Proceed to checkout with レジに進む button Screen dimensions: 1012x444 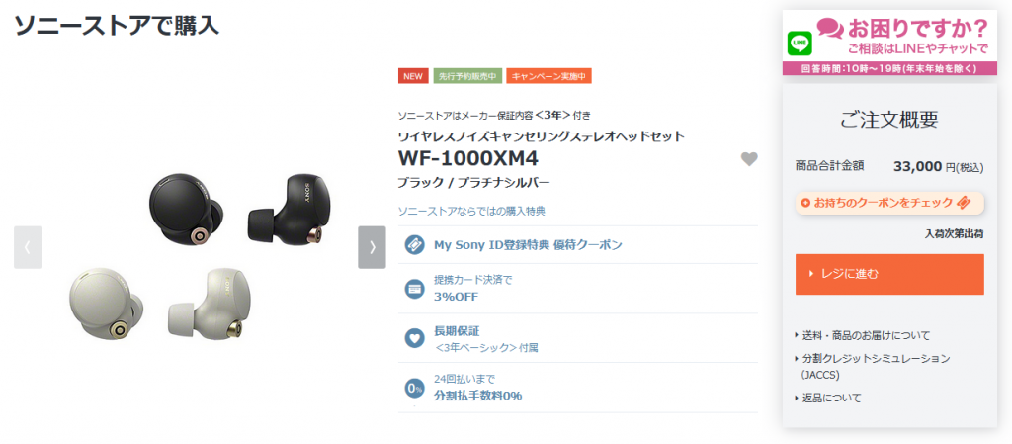(889, 274)
